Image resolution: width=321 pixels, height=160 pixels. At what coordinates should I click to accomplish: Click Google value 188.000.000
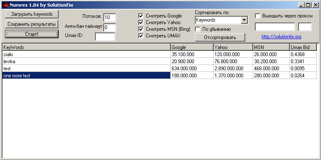pos(184,76)
